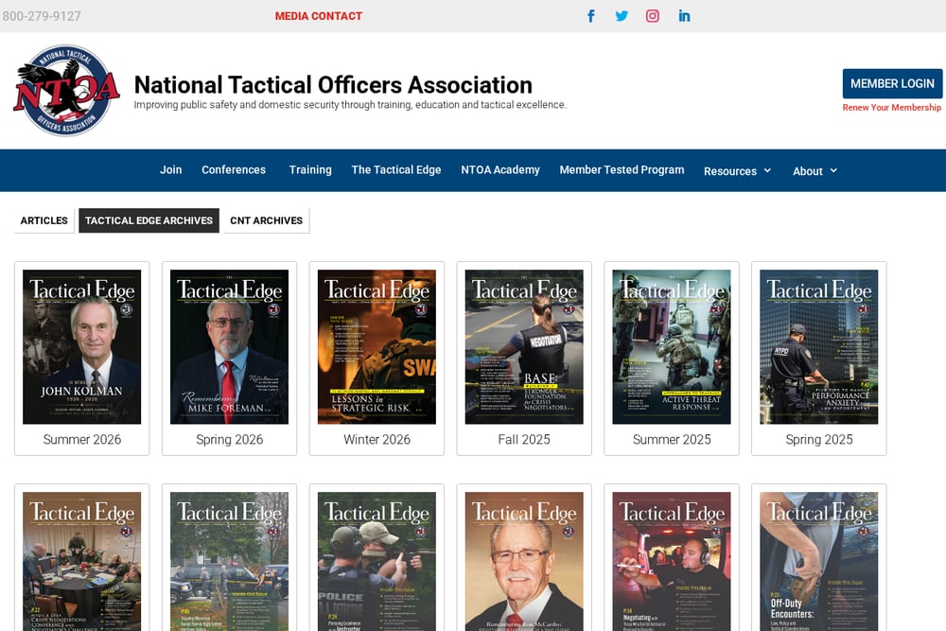Viewport: 946px width, 631px height.
Task: Follow the Renew Your Membership link
Action: pos(892,108)
